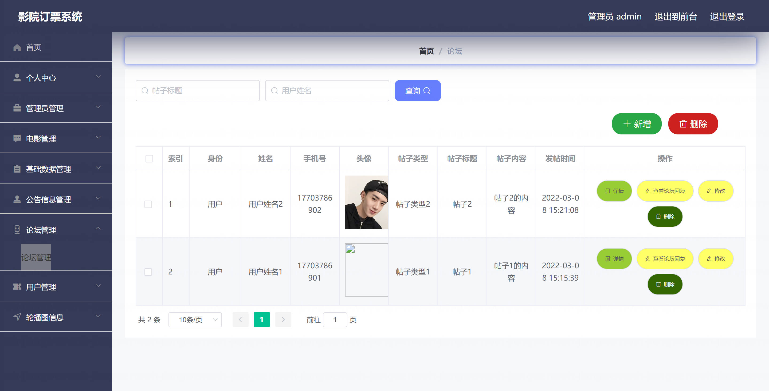Viewport: 769px width, 391px height.
Task: Click the 查询 search button
Action: click(x=418, y=91)
